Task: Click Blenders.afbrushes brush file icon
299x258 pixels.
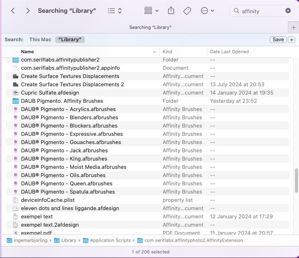Action: click(x=16, y=117)
